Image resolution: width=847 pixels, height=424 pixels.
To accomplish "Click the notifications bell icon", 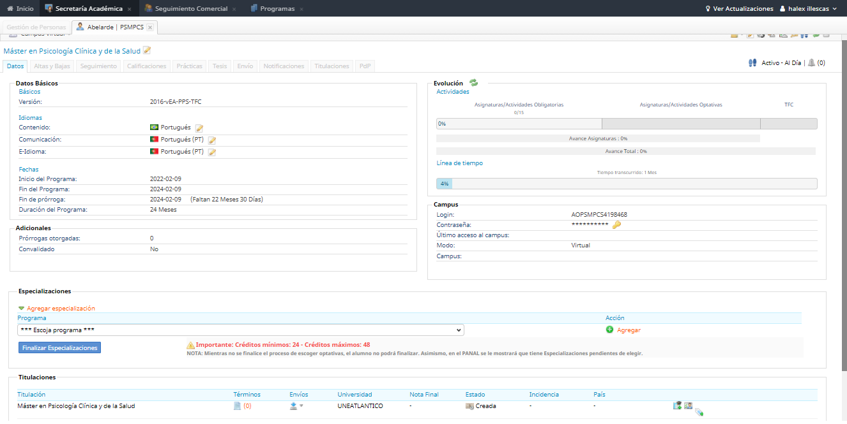I will tap(811, 63).
